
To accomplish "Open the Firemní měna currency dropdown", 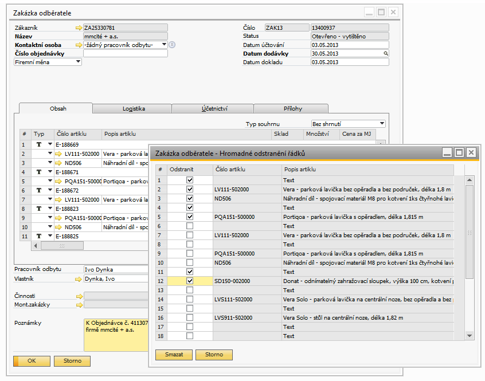I will click(x=79, y=61).
